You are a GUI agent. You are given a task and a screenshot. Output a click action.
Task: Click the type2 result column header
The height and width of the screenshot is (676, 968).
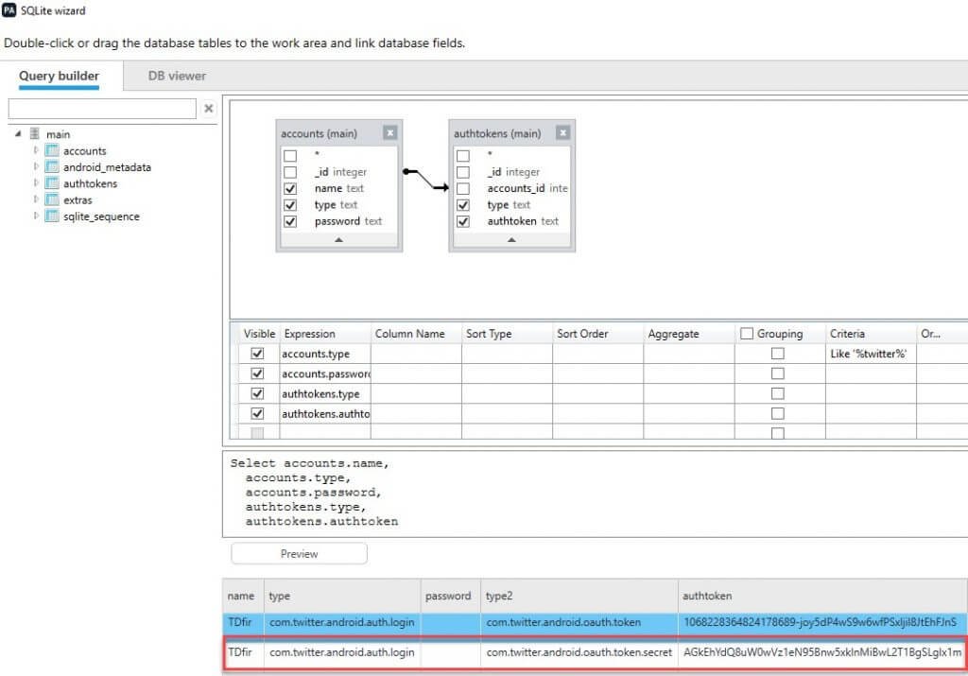tap(579, 596)
